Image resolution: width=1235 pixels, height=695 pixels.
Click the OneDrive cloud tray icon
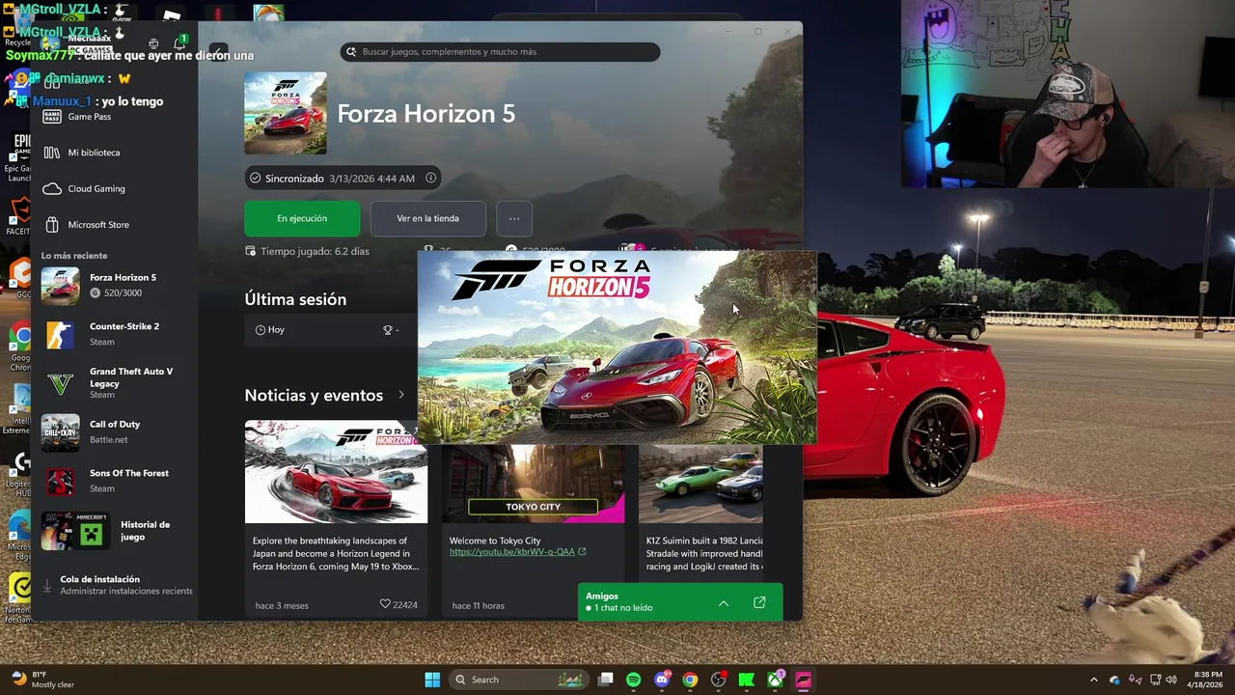(x=1114, y=680)
